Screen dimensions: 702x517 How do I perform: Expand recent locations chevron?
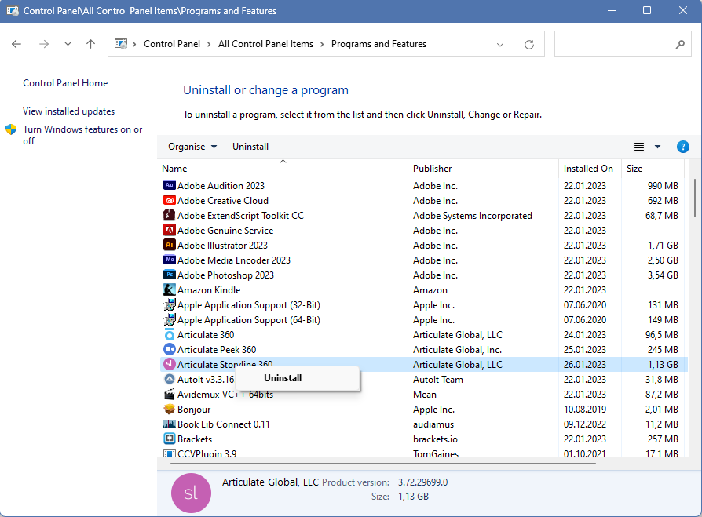click(68, 45)
